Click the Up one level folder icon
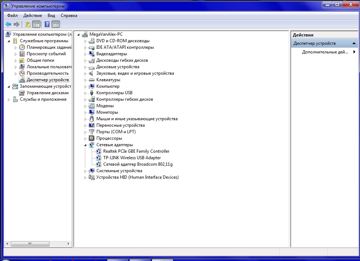 point(28,25)
